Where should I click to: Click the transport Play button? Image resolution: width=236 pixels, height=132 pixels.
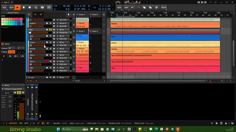coord(17,7)
